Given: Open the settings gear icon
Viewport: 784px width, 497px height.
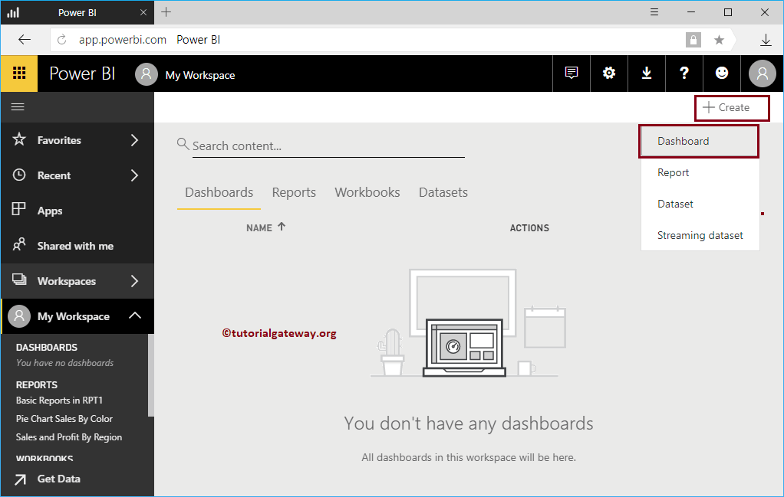Looking at the screenshot, I should 608,74.
